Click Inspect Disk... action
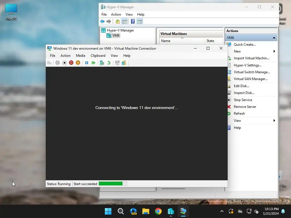Image resolution: width=291 pixels, height=218 pixels. point(244,93)
